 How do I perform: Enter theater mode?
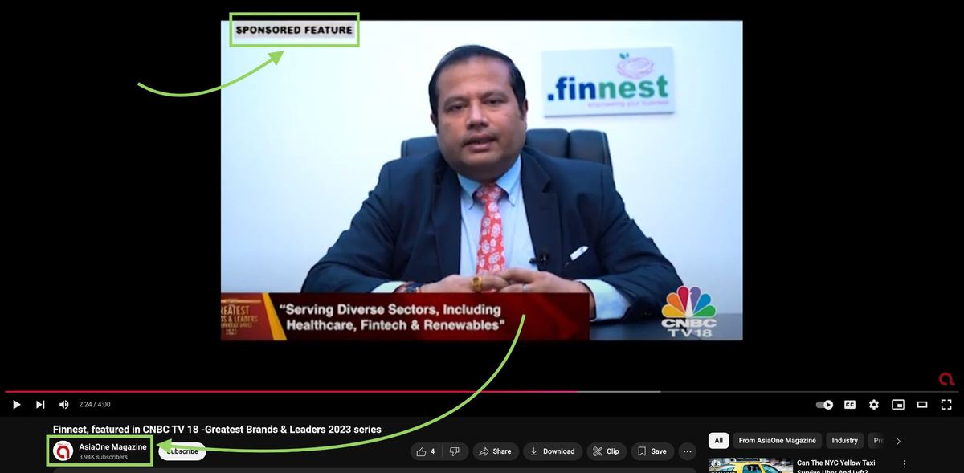pos(921,404)
